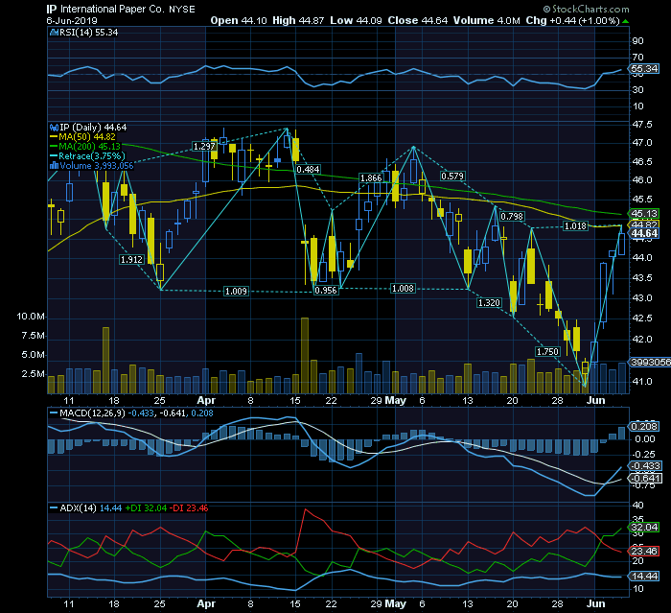The width and height of the screenshot is (671, 613).
Task: Click the 'RSI(14) 55.34' legend label
Action: coord(88,32)
